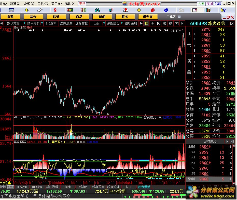Click the 选择指标 button

point(81,23)
